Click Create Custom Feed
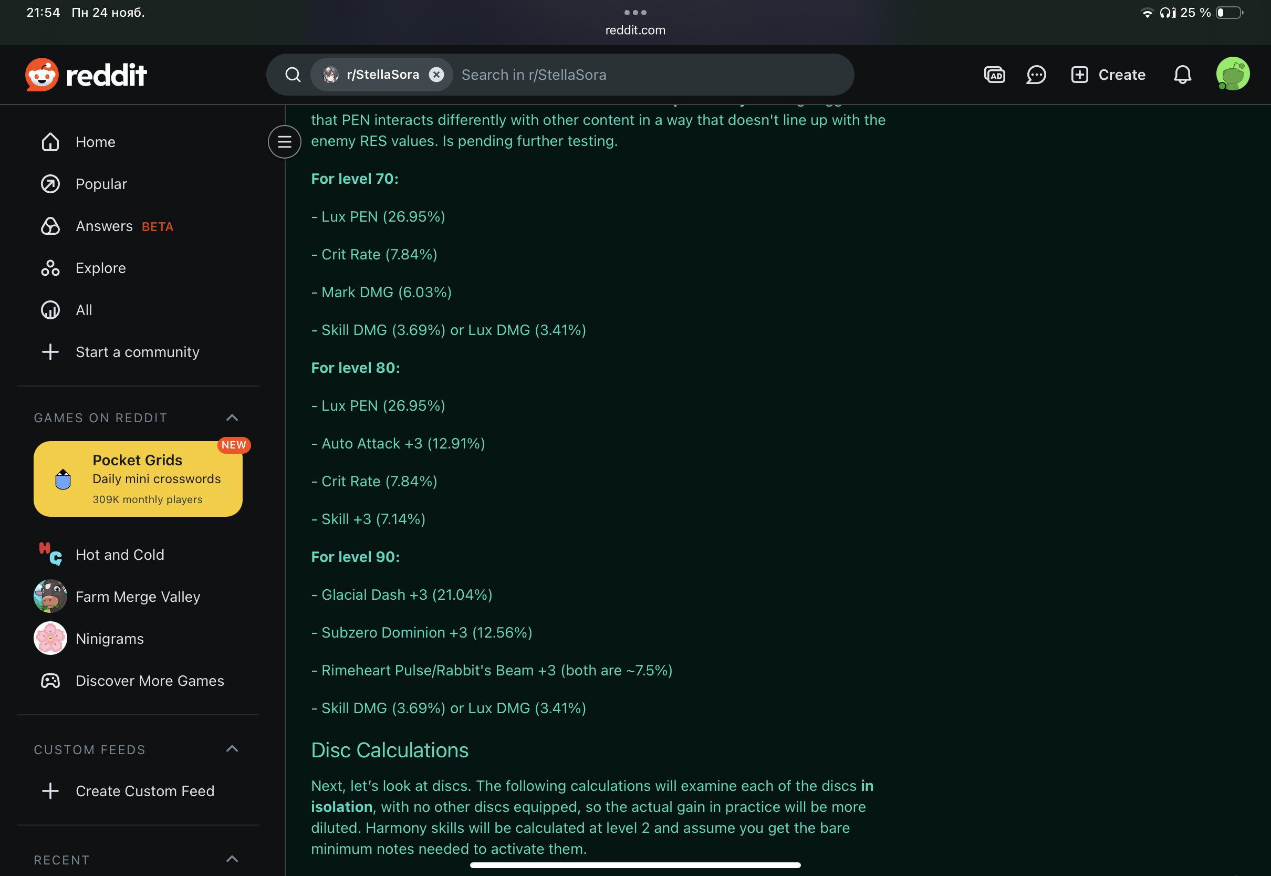Screen dimensions: 1271x876 pyautogui.click(x=144, y=791)
